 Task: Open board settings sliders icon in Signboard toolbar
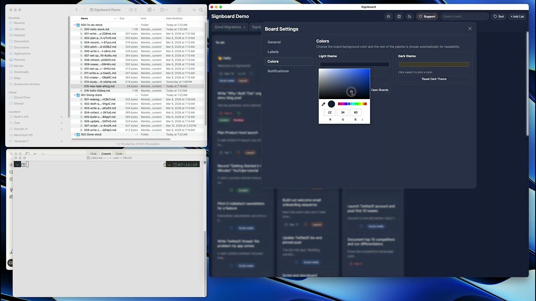[389, 17]
